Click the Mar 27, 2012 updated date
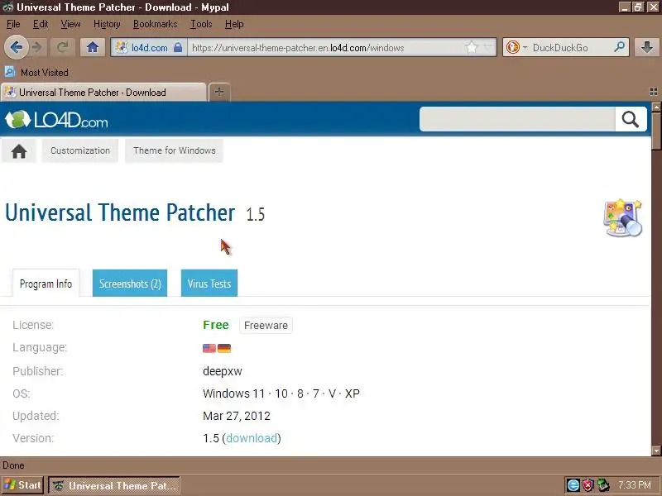Viewport: 662px width, 496px height. coord(237,416)
